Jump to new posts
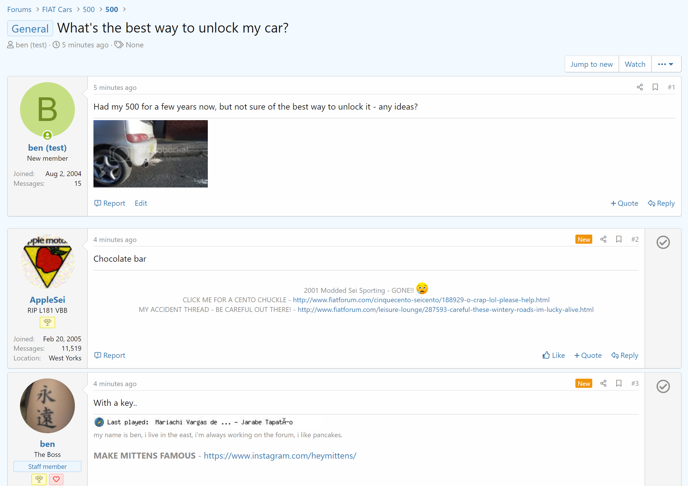688x486 pixels. (x=591, y=64)
